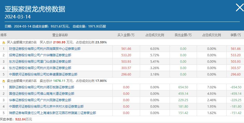Open 国联证券杭州阔石板路证券营业部 link
This screenshot has width=244, height=123.
click(42, 87)
